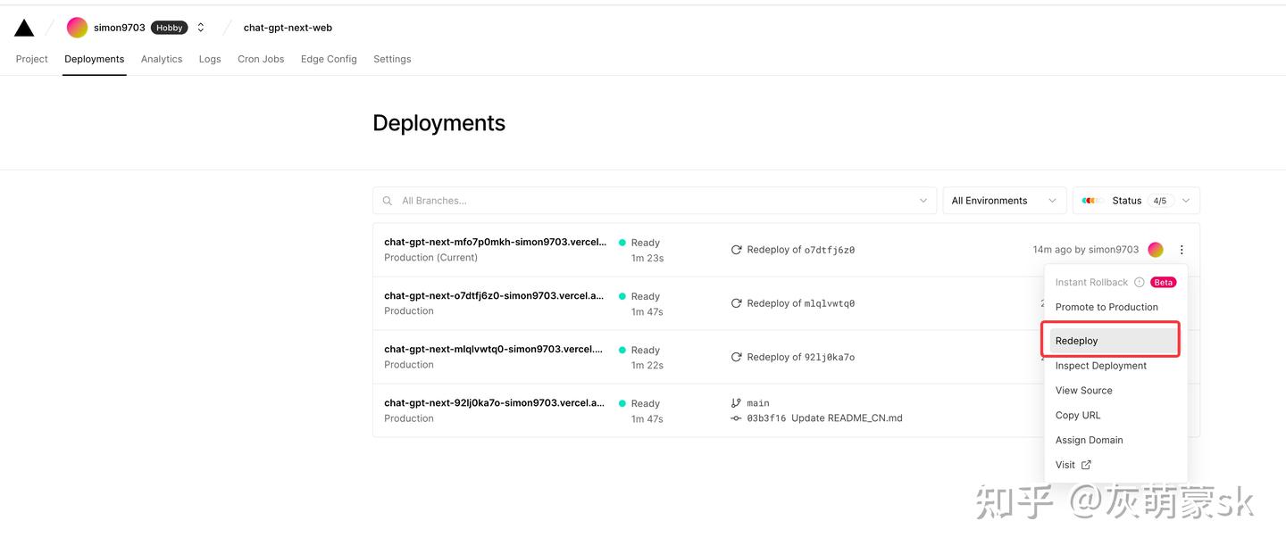Click the redeploy icon next to o7dtfj6z0

click(736, 250)
